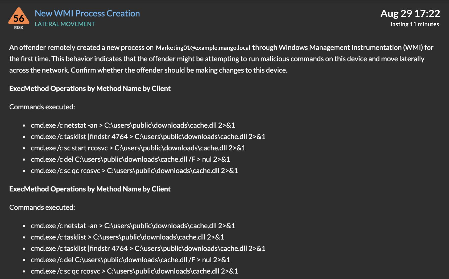Click the lasting 11 minutes duration text
The width and height of the screenshot is (449, 279).
[414, 24]
